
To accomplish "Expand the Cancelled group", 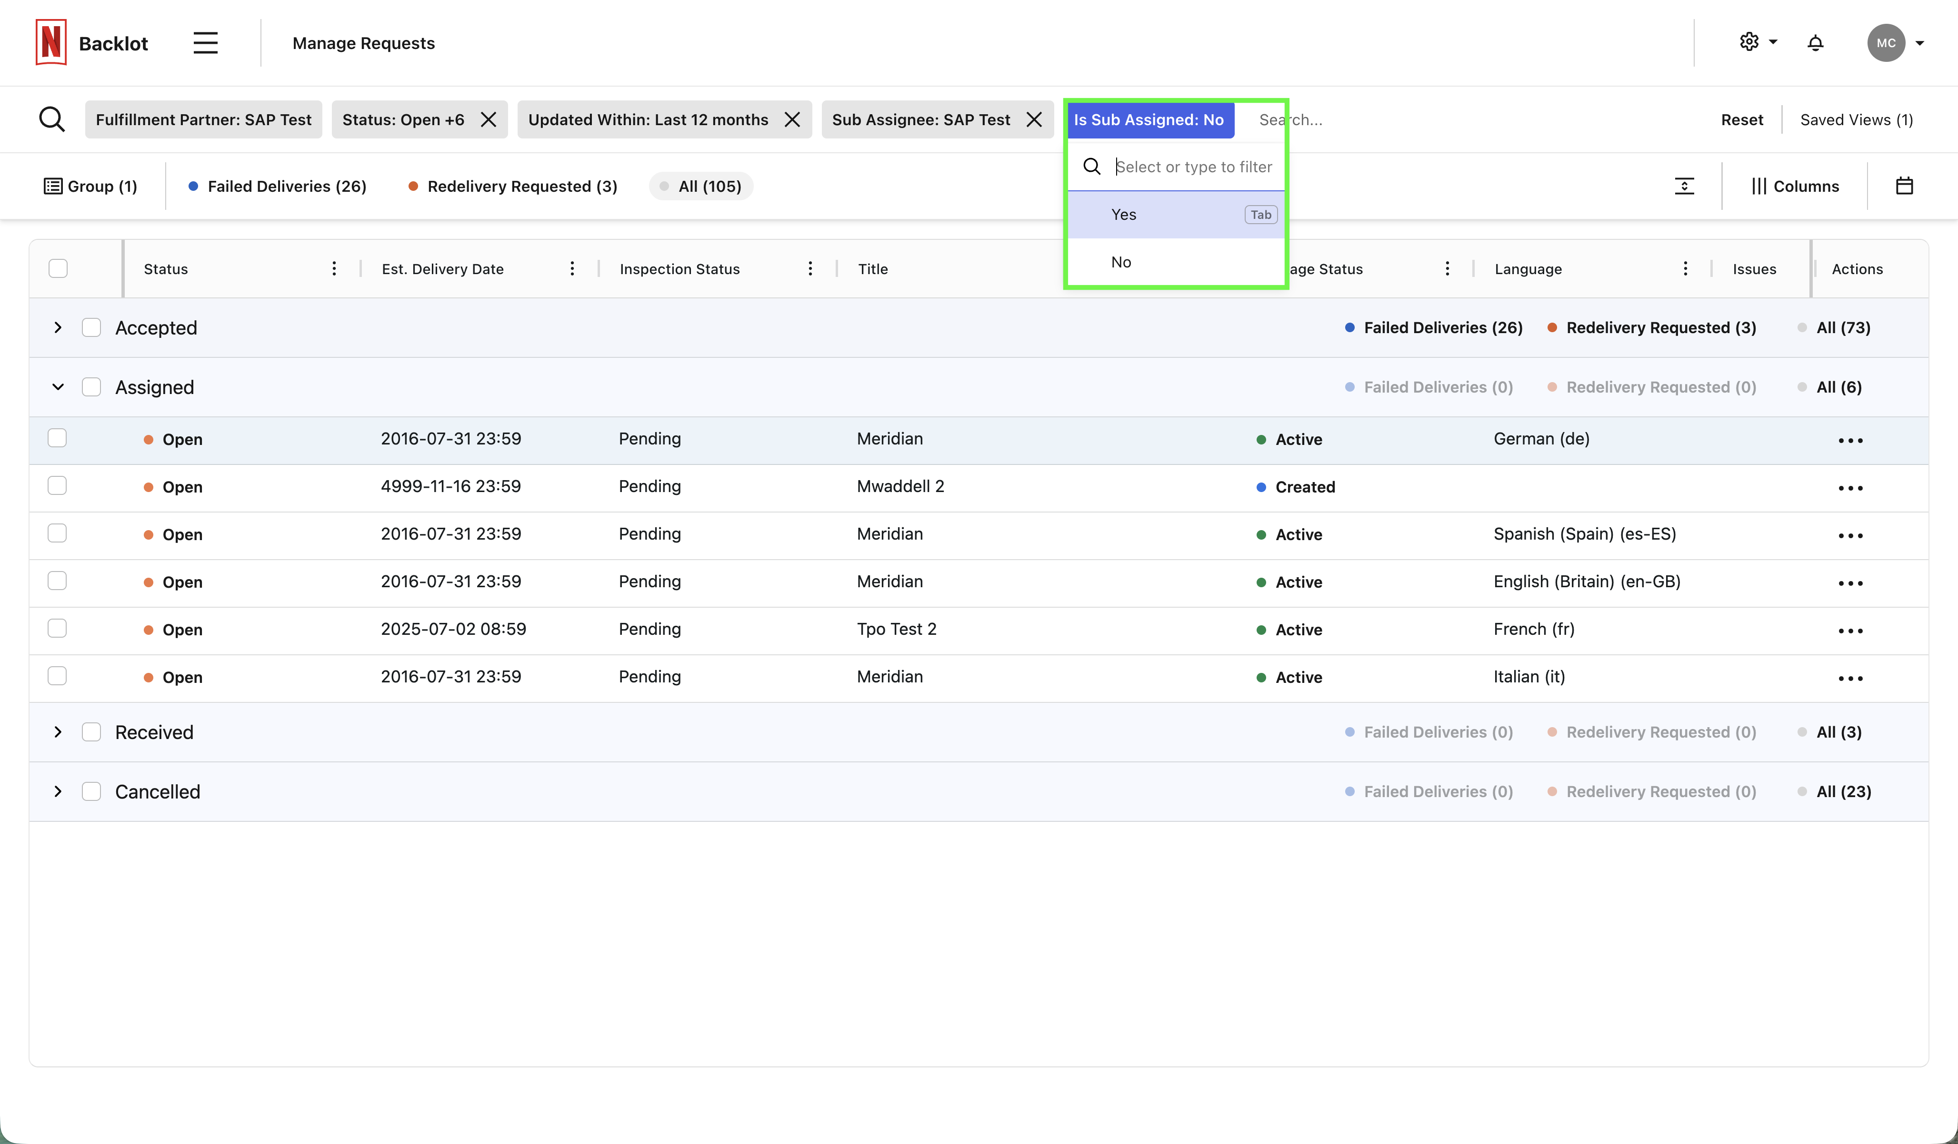I will [58, 791].
